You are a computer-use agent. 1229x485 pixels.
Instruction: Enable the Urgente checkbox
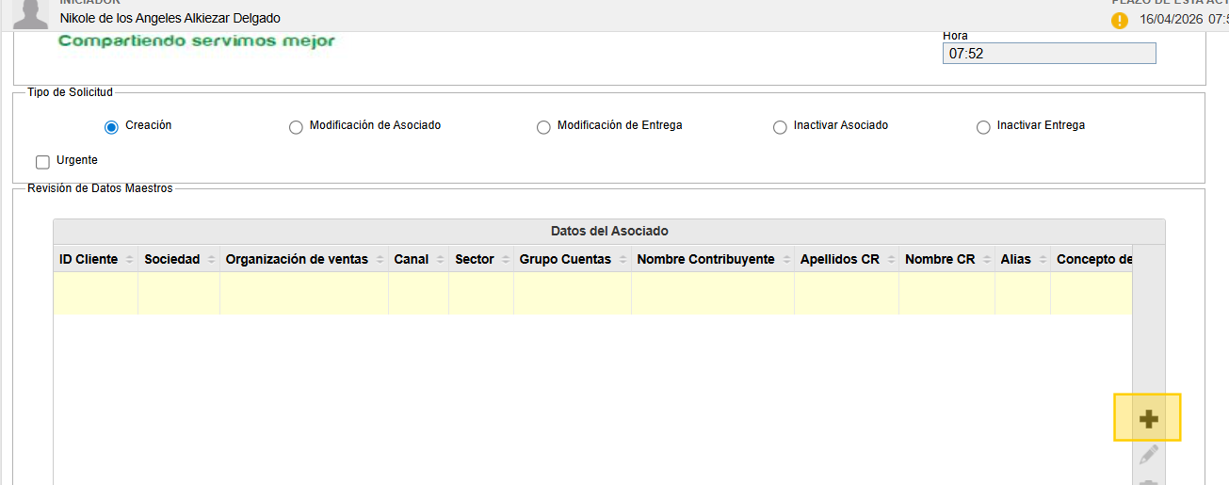(42, 161)
